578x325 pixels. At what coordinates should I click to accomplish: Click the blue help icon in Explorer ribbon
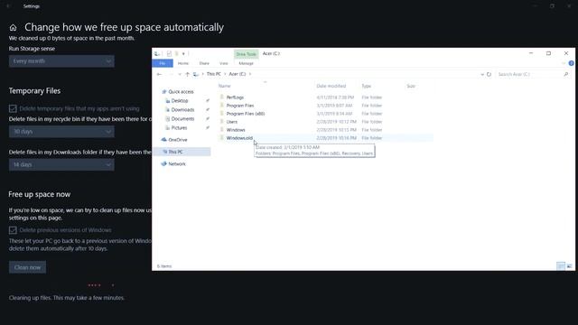(571, 63)
